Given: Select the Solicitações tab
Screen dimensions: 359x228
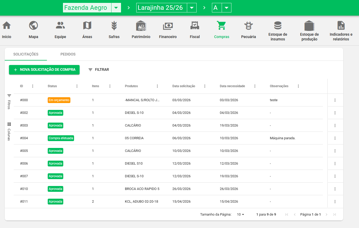Looking at the screenshot, I should click(x=26, y=54).
